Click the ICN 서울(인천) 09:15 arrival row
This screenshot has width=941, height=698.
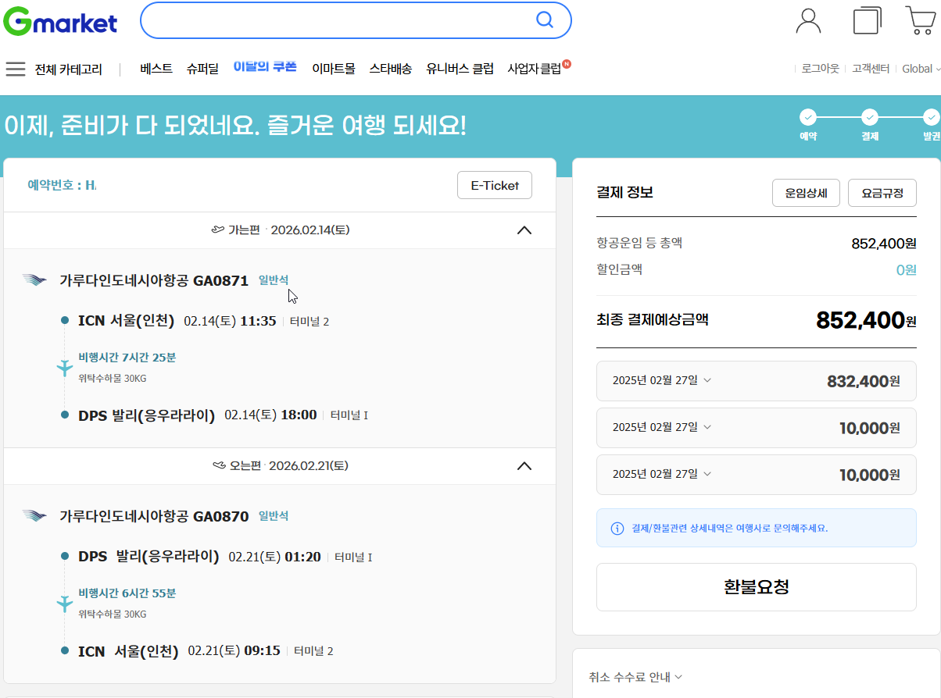pos(197,650)
